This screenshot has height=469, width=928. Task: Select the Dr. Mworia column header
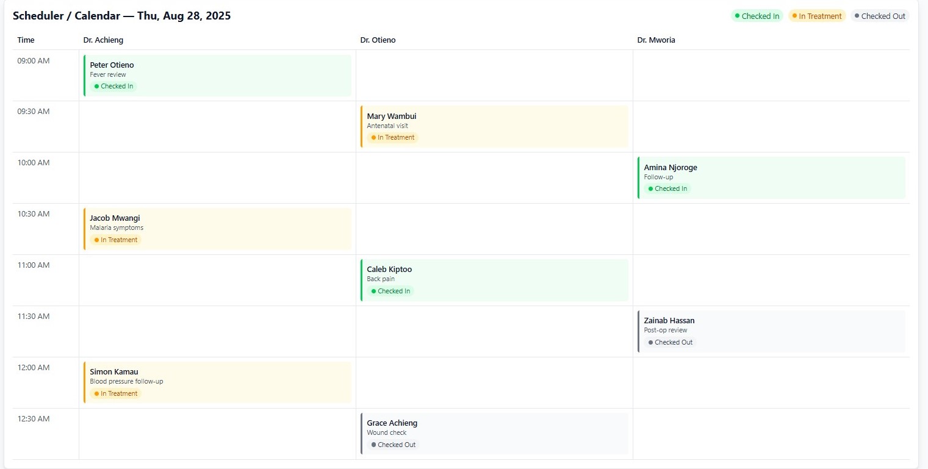coord(656,40)
